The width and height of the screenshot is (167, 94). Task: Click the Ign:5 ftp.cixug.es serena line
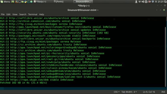[41, 24]
